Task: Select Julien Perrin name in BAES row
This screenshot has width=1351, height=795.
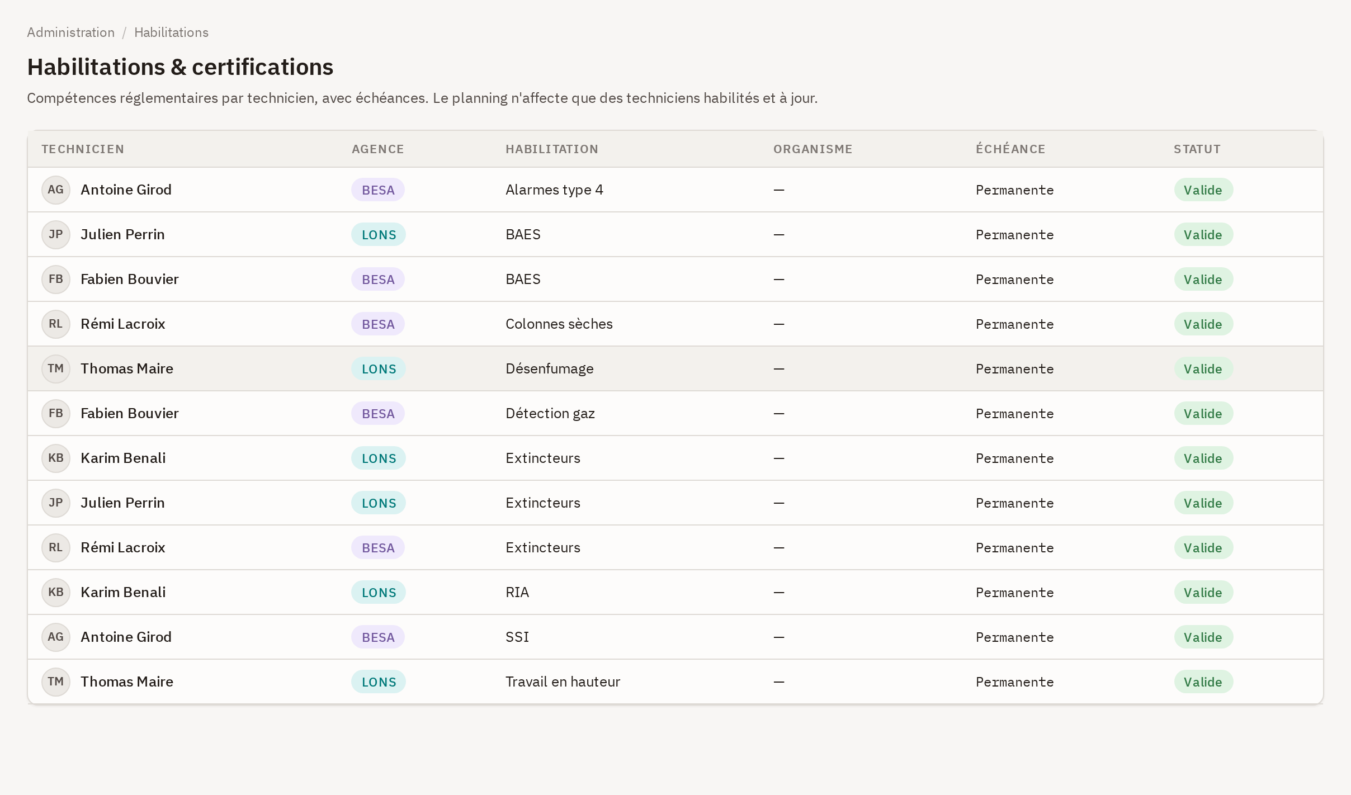Action: pos(122,234)
